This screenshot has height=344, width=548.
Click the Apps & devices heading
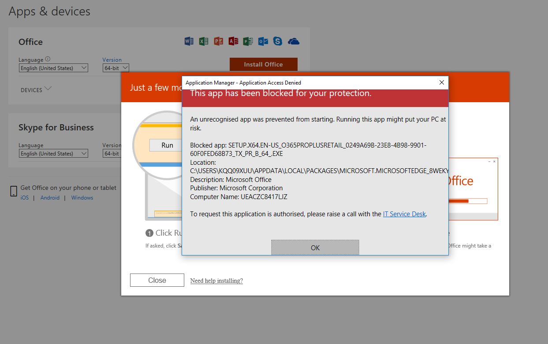[49, 11]
